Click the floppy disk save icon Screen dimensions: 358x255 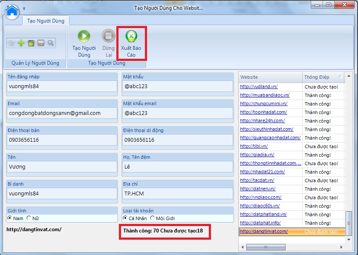coord(41,43)
